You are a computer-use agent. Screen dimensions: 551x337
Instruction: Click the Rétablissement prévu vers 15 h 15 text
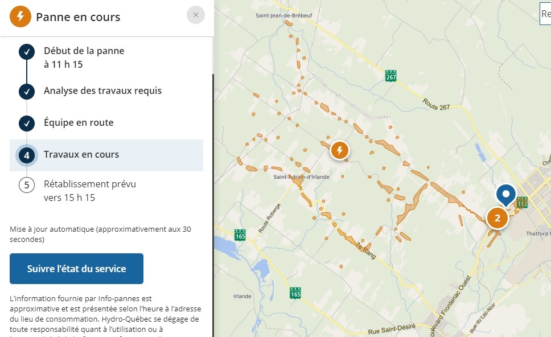90,191
